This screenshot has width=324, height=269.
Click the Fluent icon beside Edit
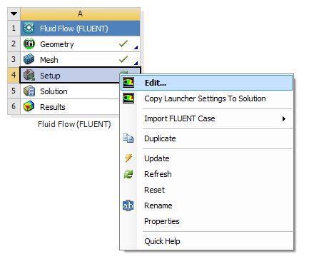click(x=128, y=83)
